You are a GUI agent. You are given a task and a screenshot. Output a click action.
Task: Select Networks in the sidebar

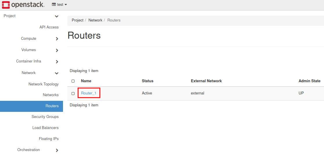(51, 95)
